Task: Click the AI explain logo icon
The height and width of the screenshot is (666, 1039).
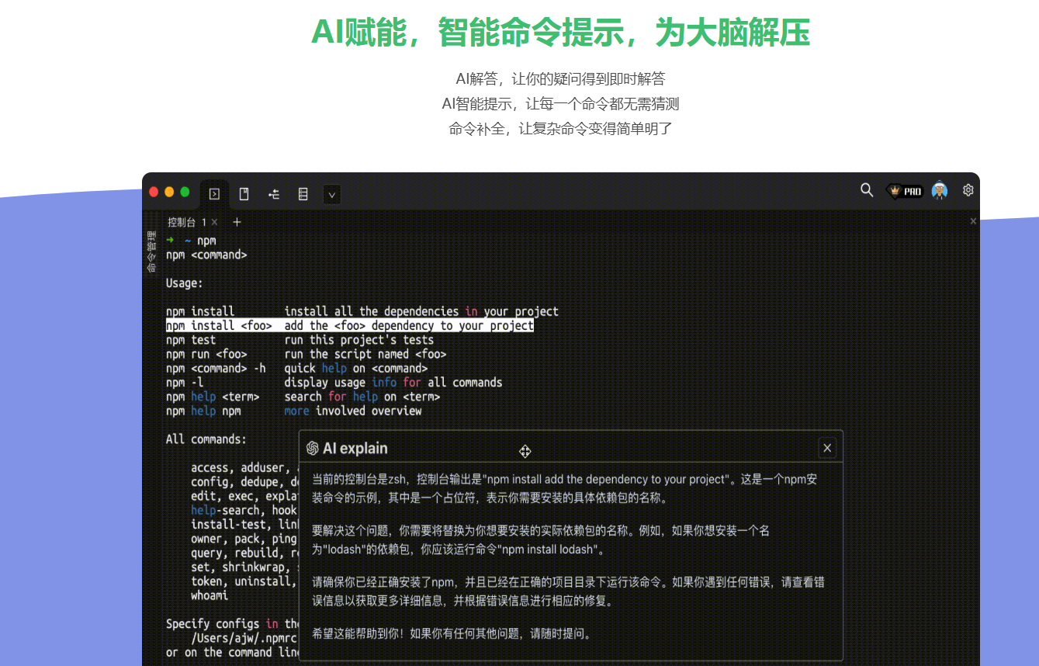Action: tap(313, 448)
